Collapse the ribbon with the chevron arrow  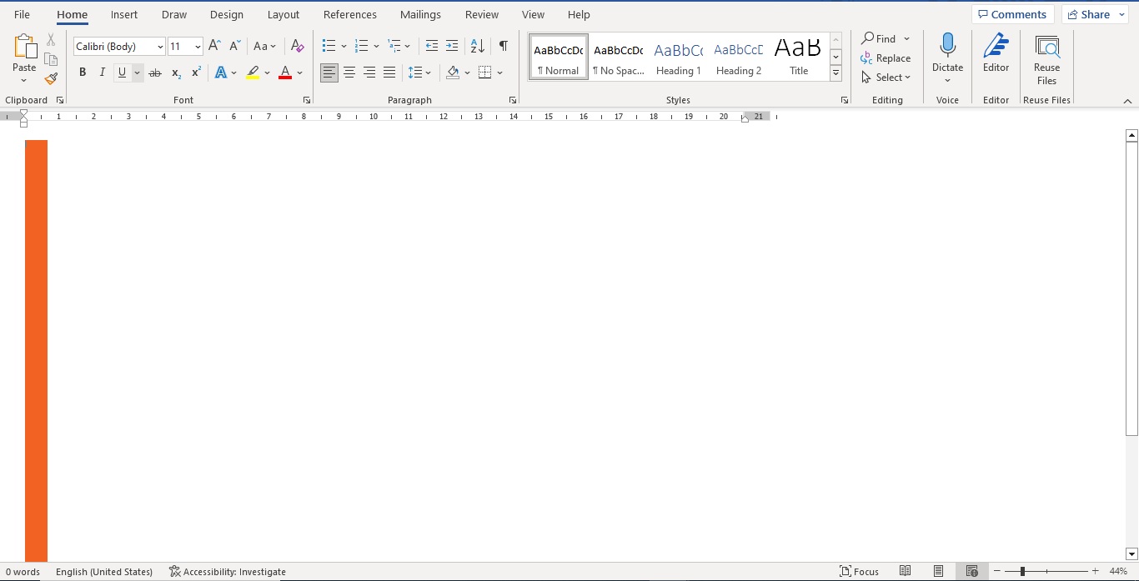(1127, 101)
